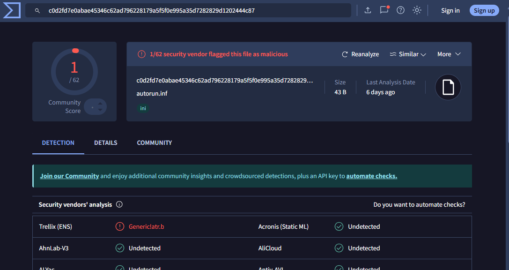Image resolution: width=509 pixels, height=270 pixels.
Task: Click the Last Analysis Date label
Action: tap(391, 82)
